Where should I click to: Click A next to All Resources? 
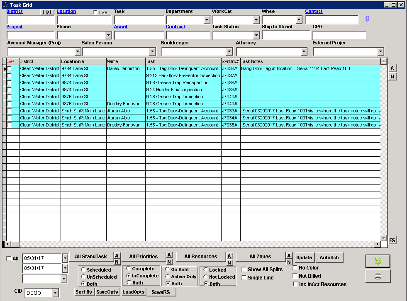pyautogui.click(x=229, y=256)
